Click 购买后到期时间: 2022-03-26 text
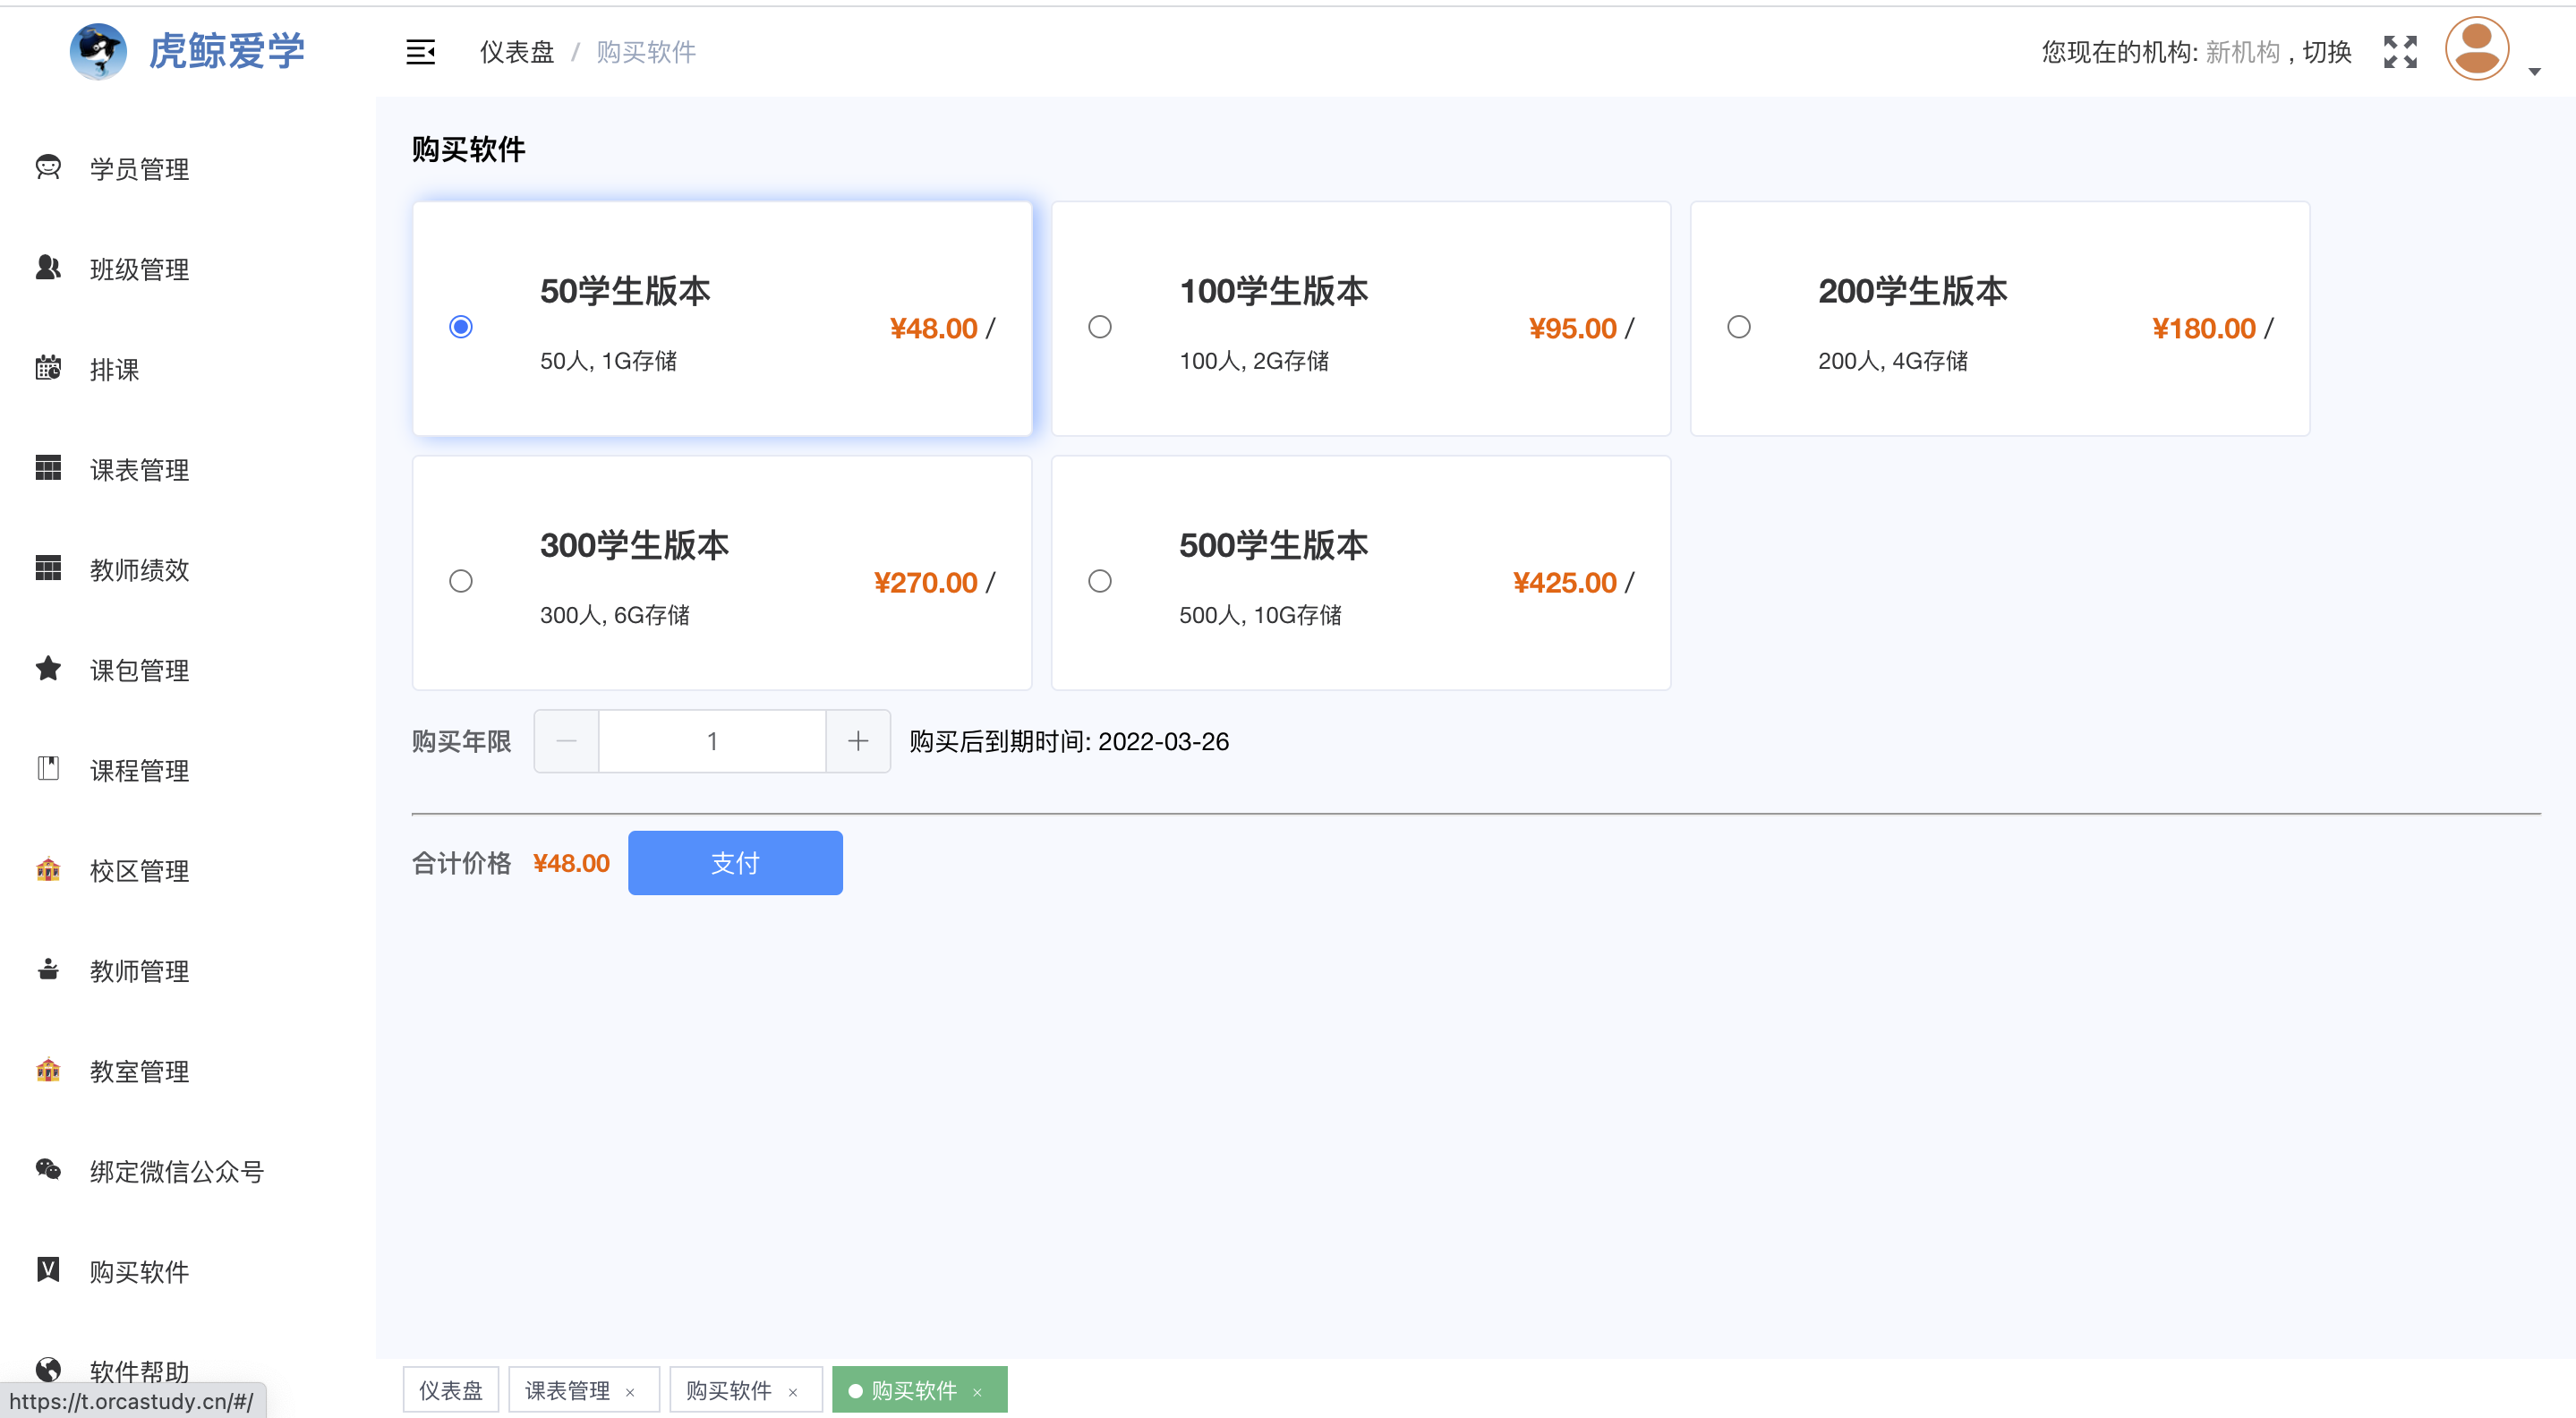2576x1418 pixels. (x=1068, y=741)
